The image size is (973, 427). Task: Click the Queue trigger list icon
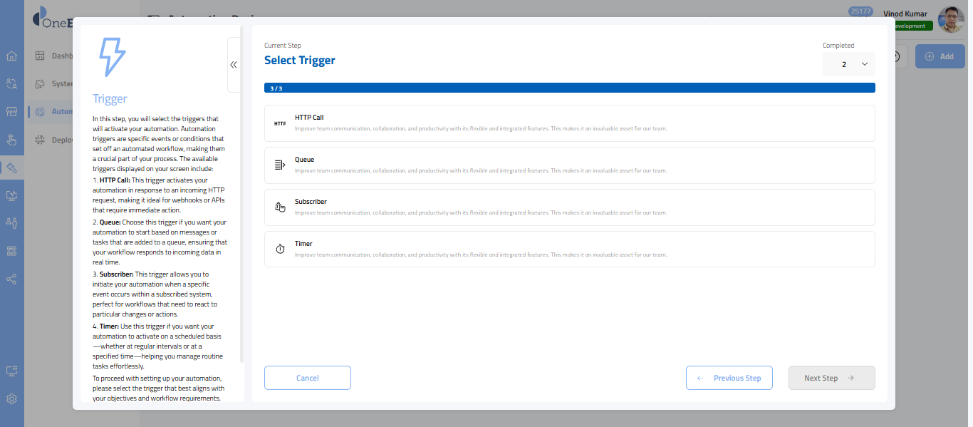point(280,165)
